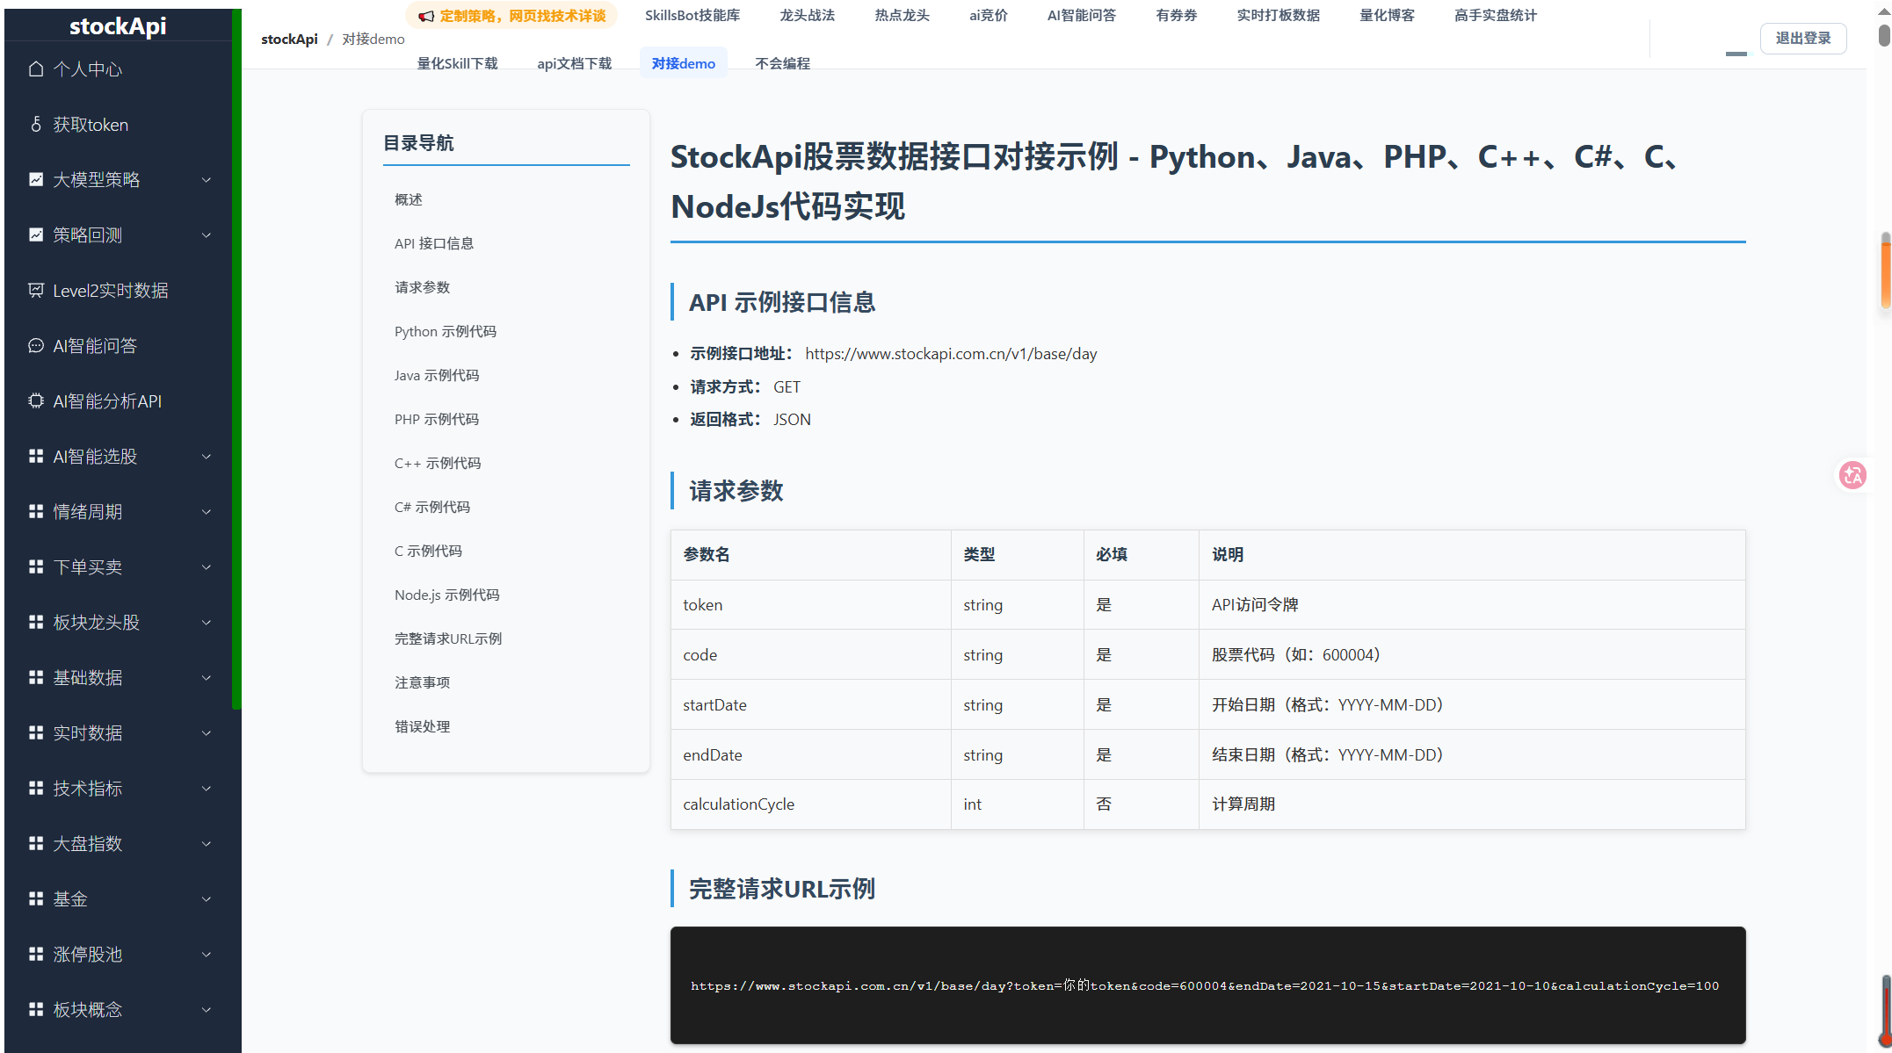Click the chip icon beside AI智能分析API

[36, 400]
